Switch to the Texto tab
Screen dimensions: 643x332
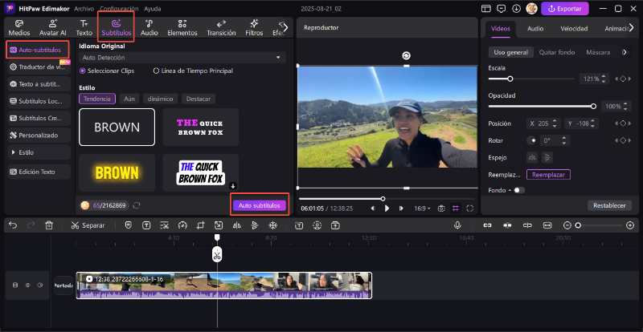coord(84,28)
